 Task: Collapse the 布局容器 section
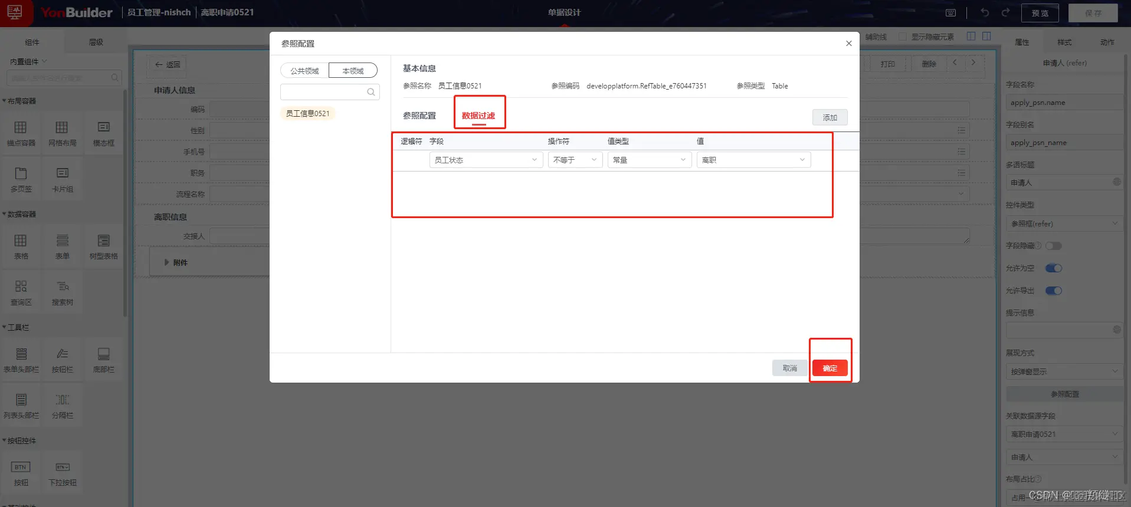click(19, 101)
